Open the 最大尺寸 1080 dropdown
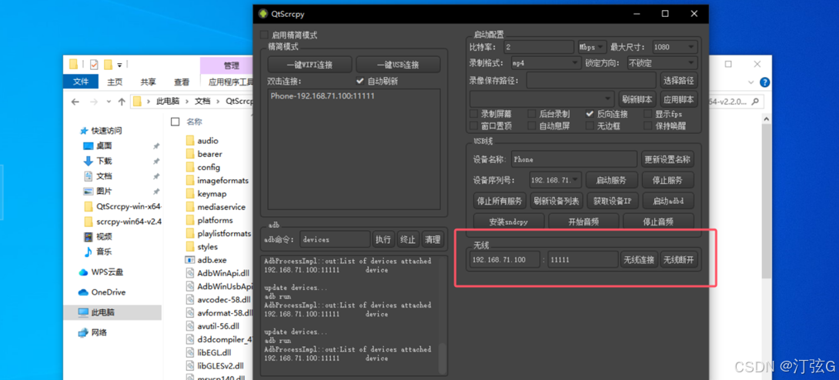 pos(674,47)
